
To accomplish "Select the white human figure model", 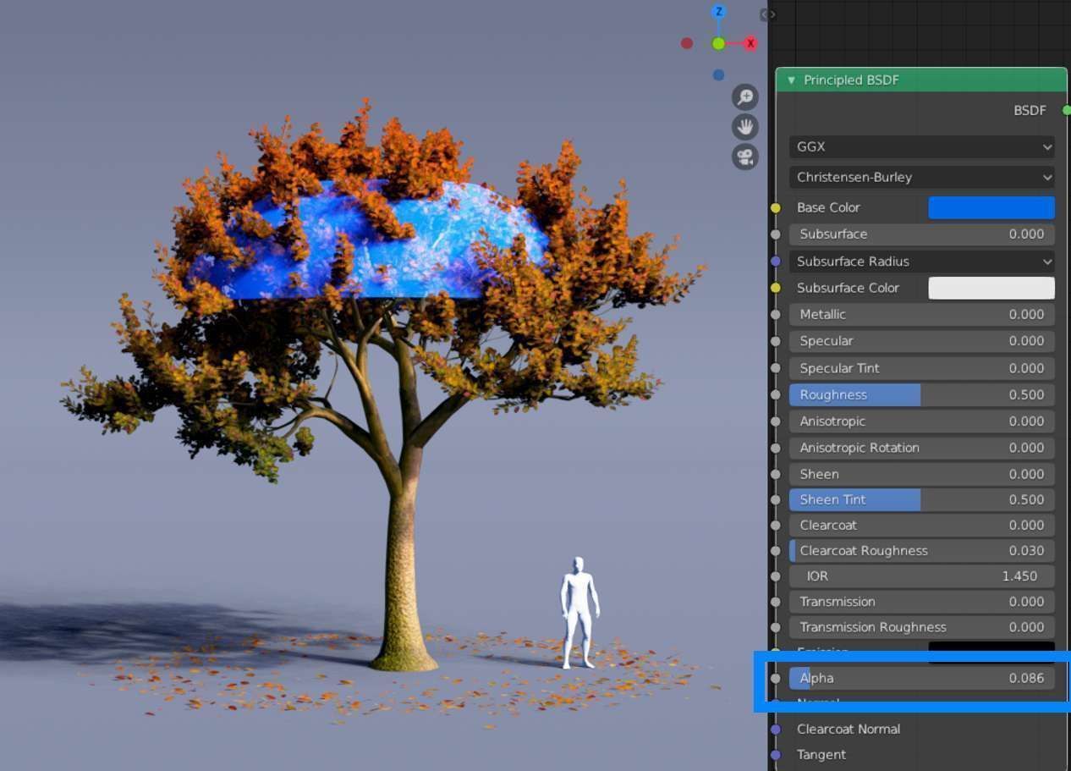I will pyautogui.click(x=579, y=613).
